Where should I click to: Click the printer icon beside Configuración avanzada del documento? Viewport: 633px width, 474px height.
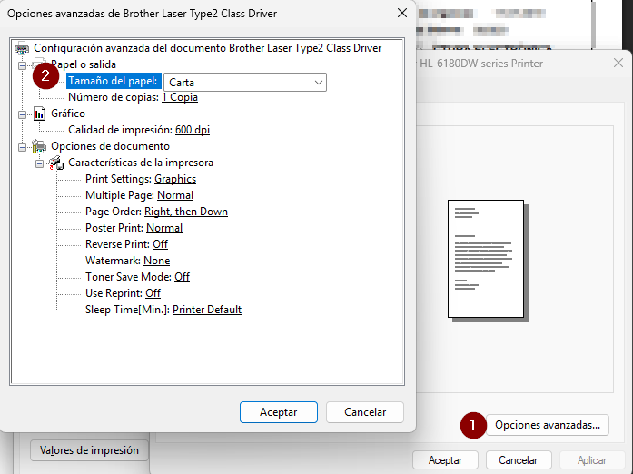(x=22, y=48)
